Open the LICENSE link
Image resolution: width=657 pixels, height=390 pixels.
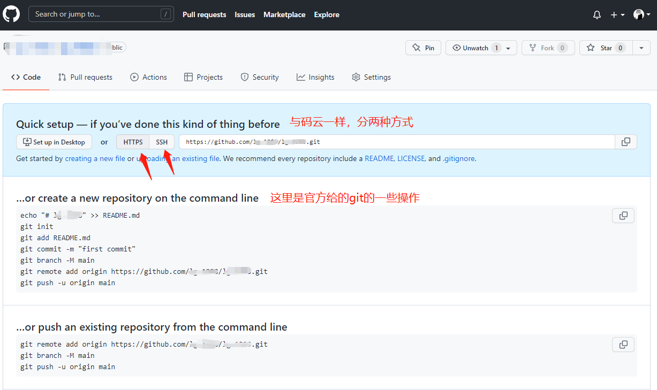411,158
